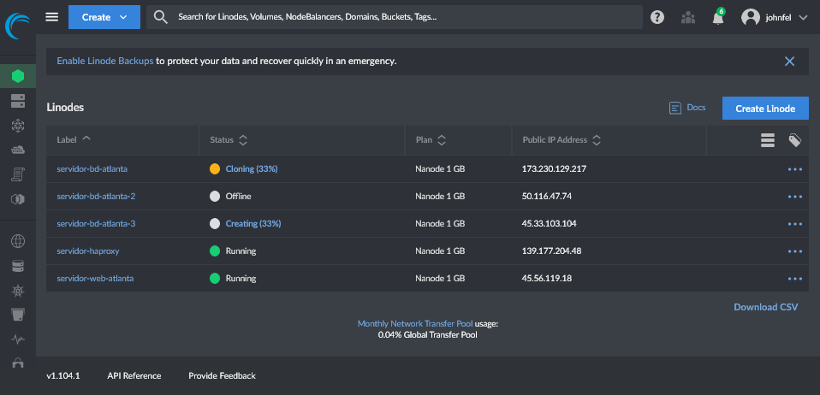This screenshot has height=395, width=820.
Task: Go to StackScripts via the scroll icon
Action: pos(17,174)
